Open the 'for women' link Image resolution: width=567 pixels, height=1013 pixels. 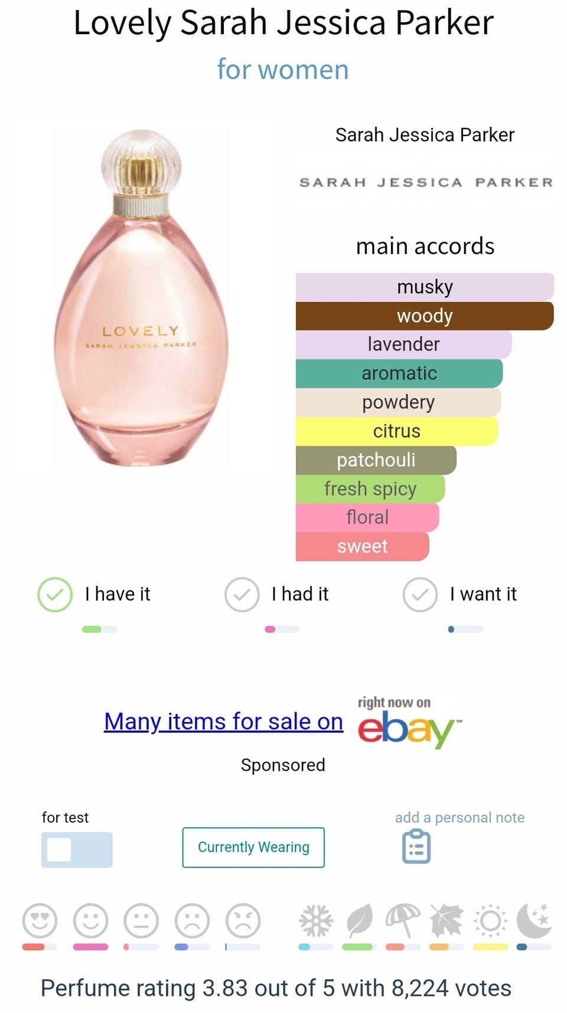point(283,69)
